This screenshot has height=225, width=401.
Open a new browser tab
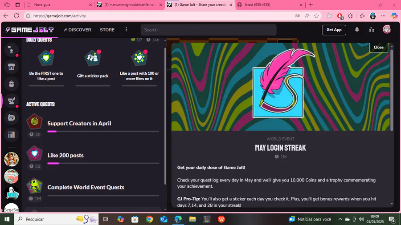311,4
